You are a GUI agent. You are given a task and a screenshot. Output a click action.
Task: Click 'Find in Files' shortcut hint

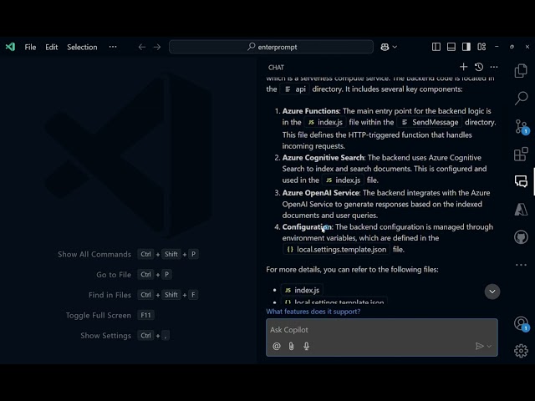pos(110,295)
